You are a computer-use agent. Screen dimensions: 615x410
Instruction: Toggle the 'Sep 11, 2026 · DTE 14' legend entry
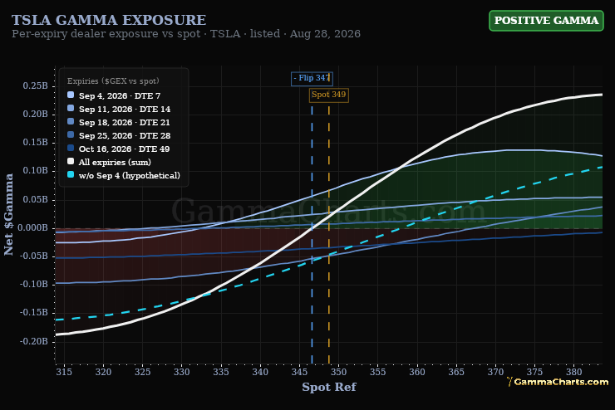click(125, 110)
